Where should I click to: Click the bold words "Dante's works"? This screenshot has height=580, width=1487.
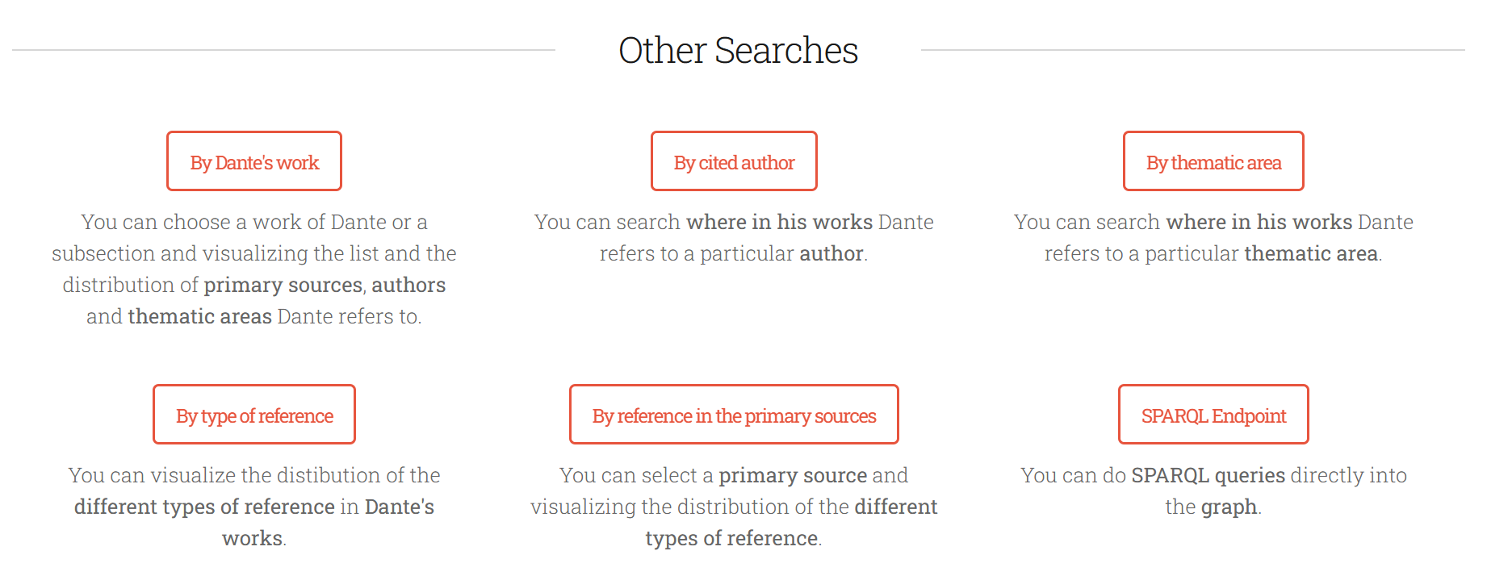click(x=399, y=507)
